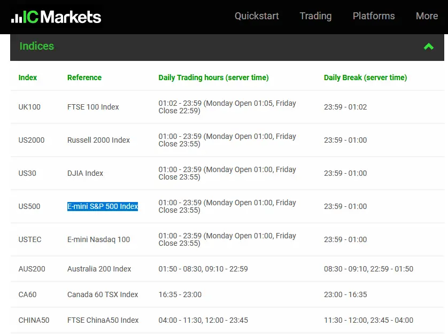Click CHINA50 hours 04:00 - 11:30, 12:00 - 23:45
448x334 pixels.
pos(203,320)
